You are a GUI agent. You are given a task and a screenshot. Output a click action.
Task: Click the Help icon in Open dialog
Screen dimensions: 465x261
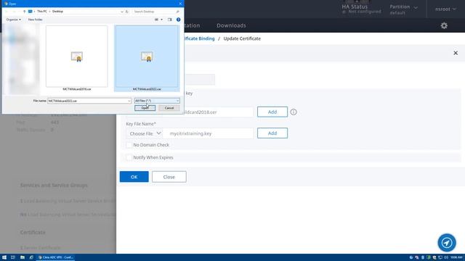[x=178, y=20]
